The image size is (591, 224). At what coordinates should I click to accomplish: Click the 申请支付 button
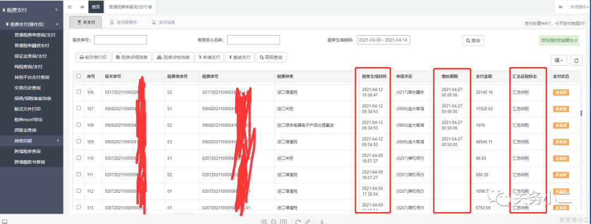pyautogui.click(x=209, y=58)
